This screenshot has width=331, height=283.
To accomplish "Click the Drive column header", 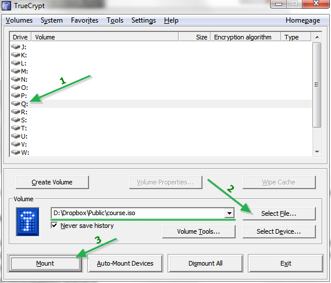I will [20, 37].
